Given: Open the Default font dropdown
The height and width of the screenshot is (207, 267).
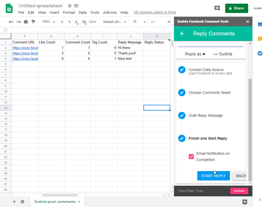Looking at the screenshot, I should (115, 22).
